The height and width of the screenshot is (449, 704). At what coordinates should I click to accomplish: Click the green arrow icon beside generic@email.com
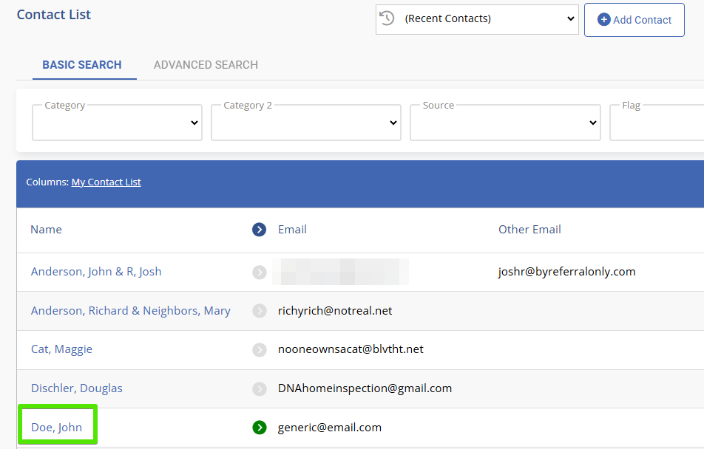[259, 428]
